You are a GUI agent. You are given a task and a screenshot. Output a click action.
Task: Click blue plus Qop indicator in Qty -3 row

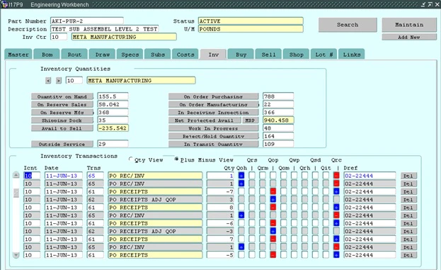[273, 231]
